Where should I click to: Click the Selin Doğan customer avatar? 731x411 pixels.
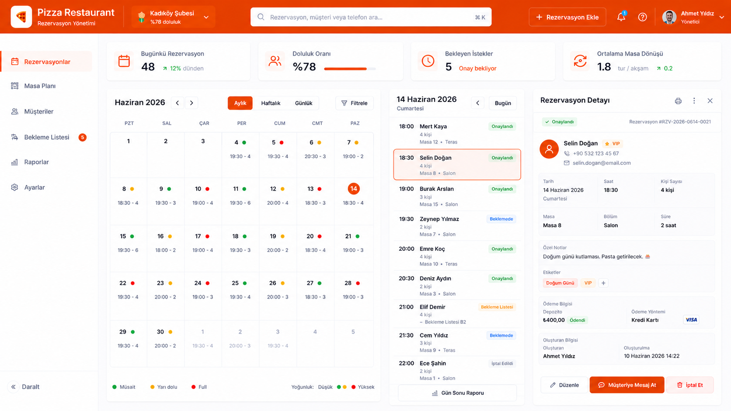click(x=549, y=149)
